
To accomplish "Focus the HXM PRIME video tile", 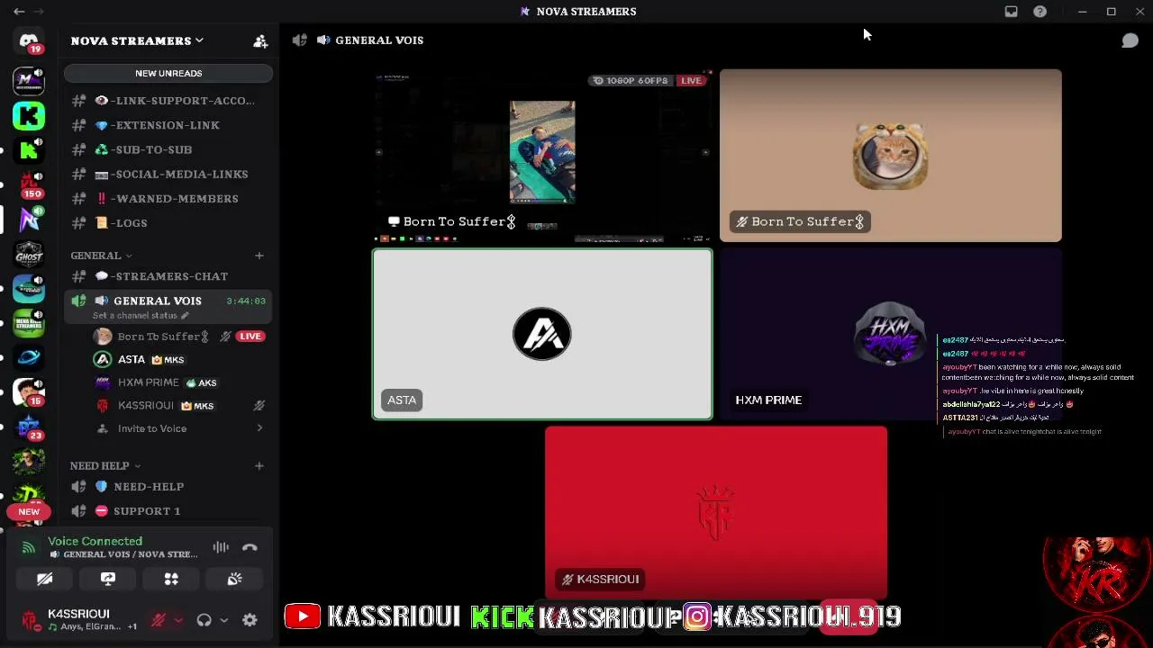I will (891, 335).
